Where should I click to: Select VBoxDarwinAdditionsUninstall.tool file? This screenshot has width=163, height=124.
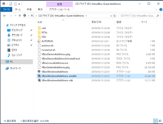coord(61,59)
